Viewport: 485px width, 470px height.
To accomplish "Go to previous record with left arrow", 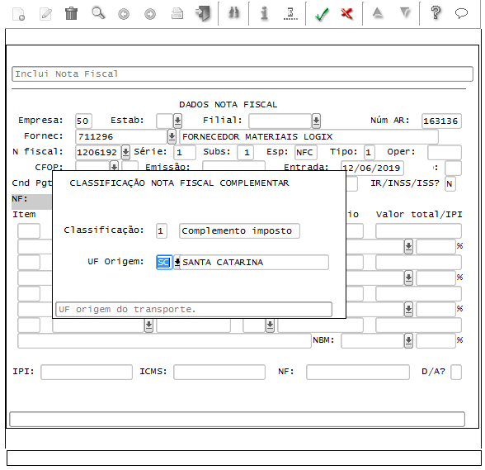I will [x=124, y=14].
